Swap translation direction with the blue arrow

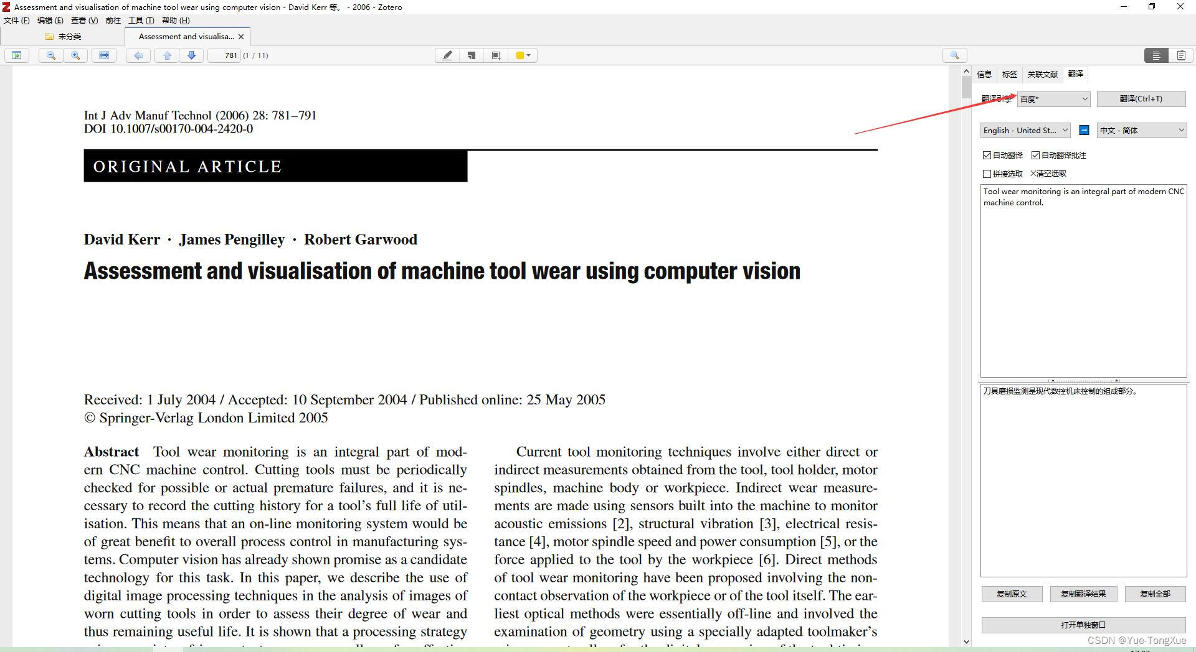pos(1084,130)
